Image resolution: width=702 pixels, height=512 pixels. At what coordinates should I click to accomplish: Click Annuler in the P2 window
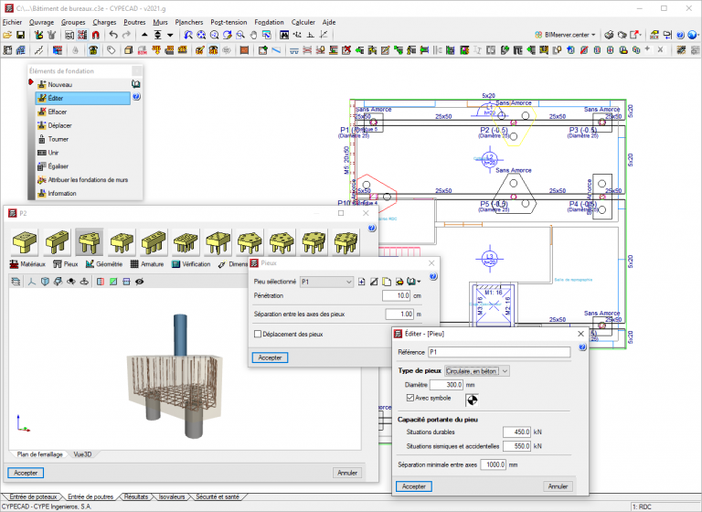click(346, 473)
